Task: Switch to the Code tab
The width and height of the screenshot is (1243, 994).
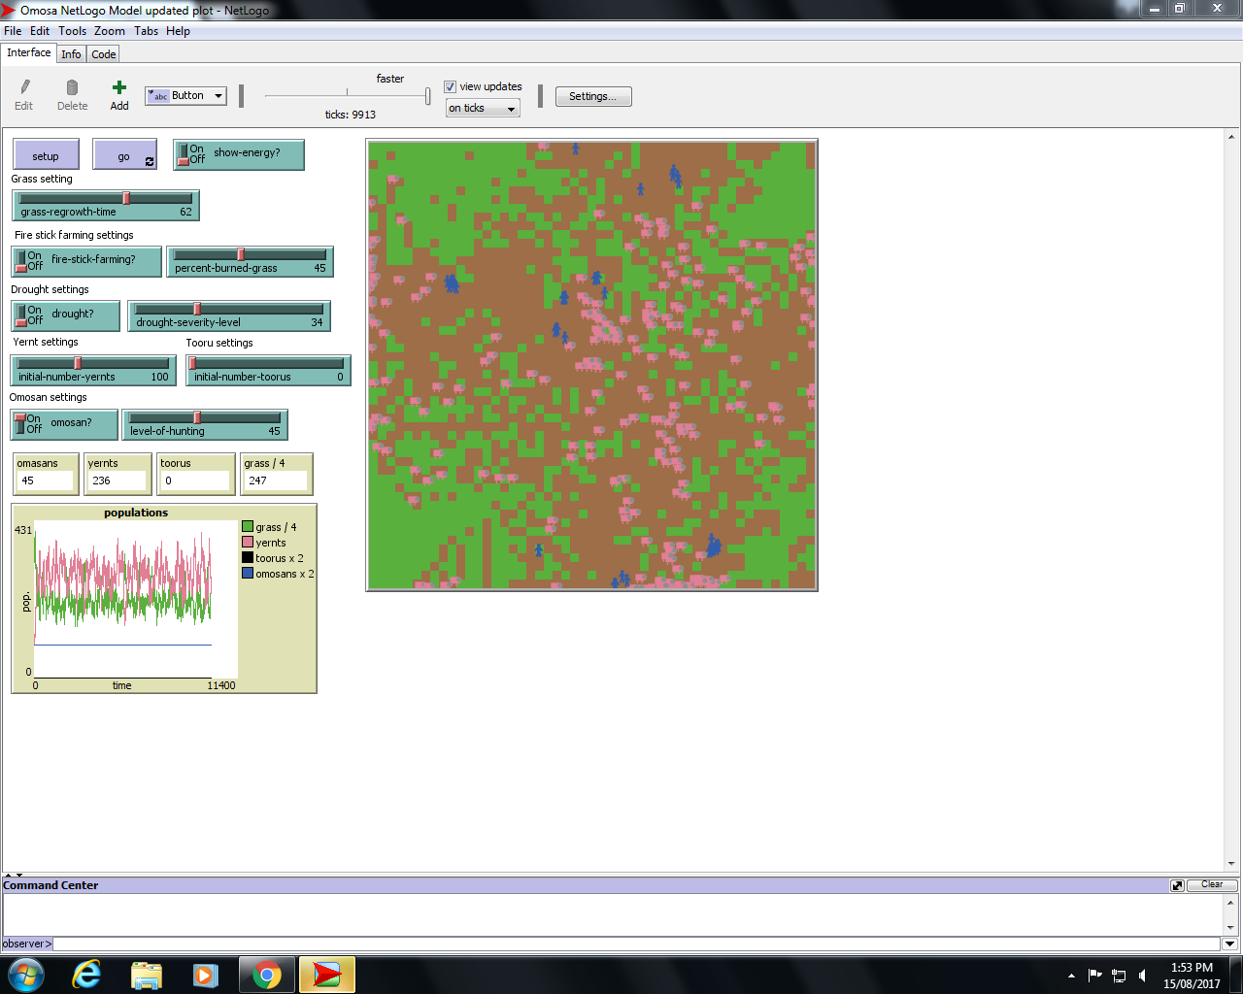Action: point(104,54)
